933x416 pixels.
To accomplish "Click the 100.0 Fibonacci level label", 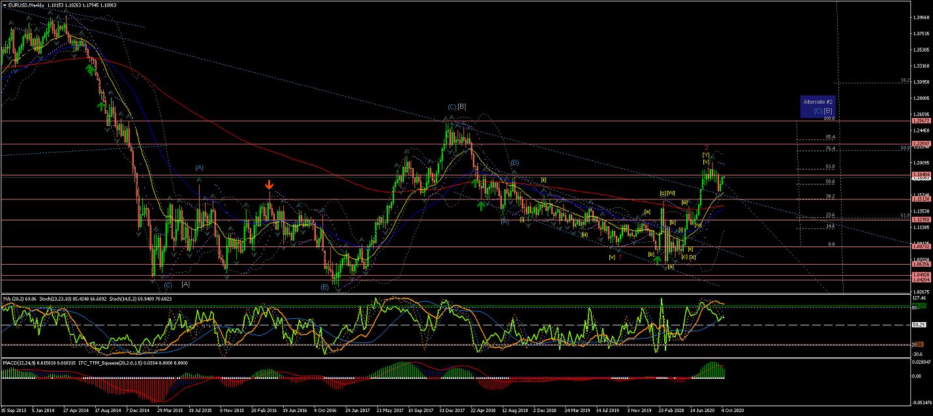I will coord(830,119).
